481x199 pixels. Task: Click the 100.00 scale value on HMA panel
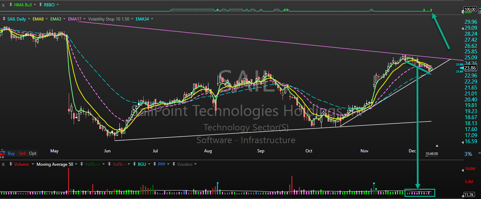coord(470,9)
